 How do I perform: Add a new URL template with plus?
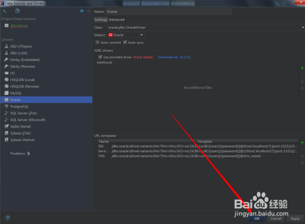tap(302, 143)
